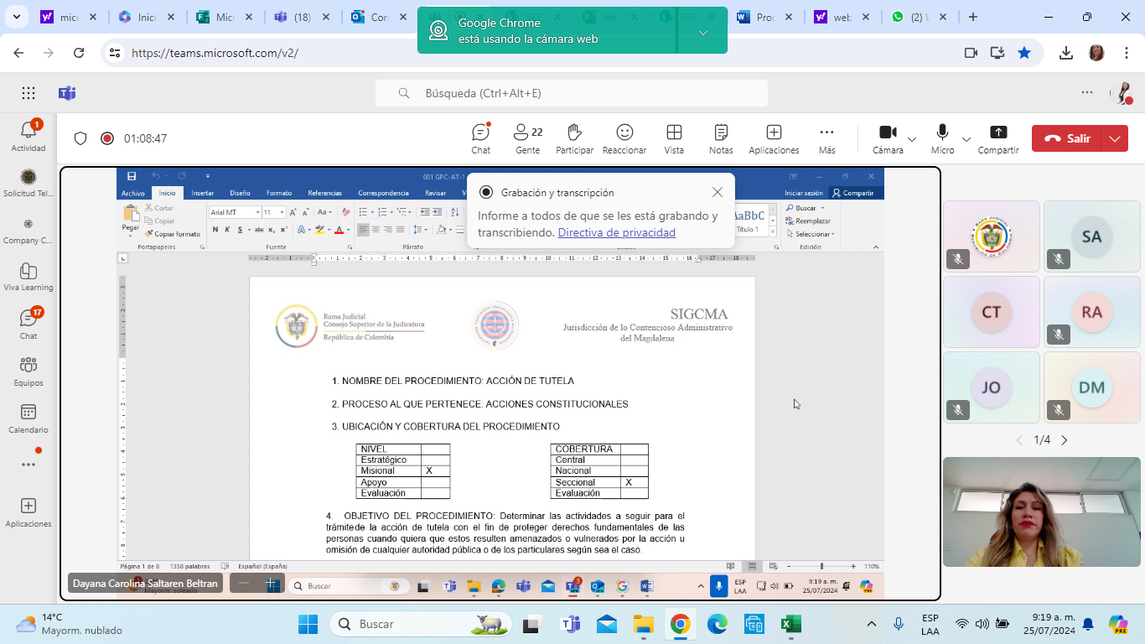Click Reemplazar in shared Word ribbon
The width and height of the screenshot is (1145, 644).
(x=808, y=221)
